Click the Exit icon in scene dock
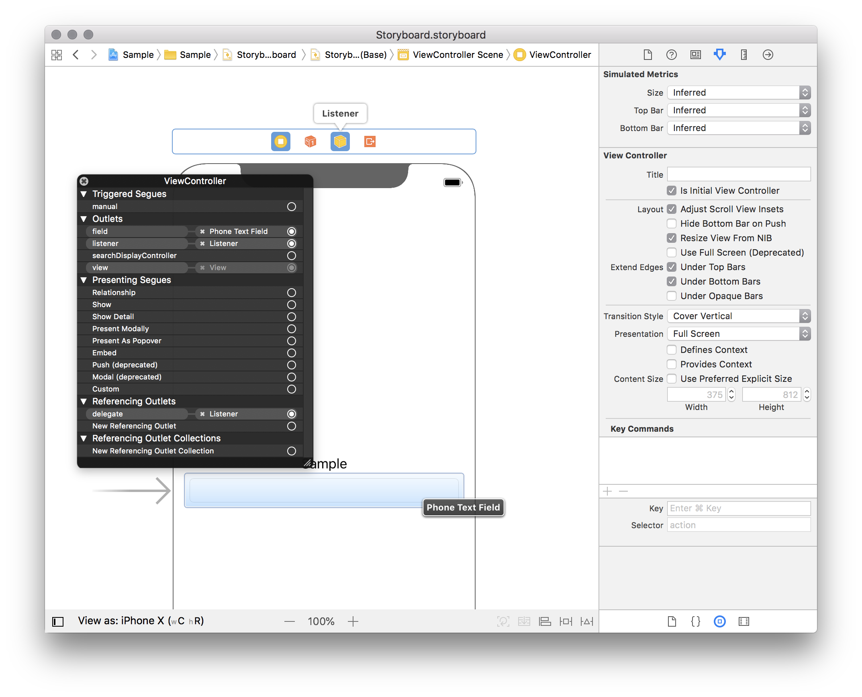Viewport: 862px width, 697px height. point(370,141)
